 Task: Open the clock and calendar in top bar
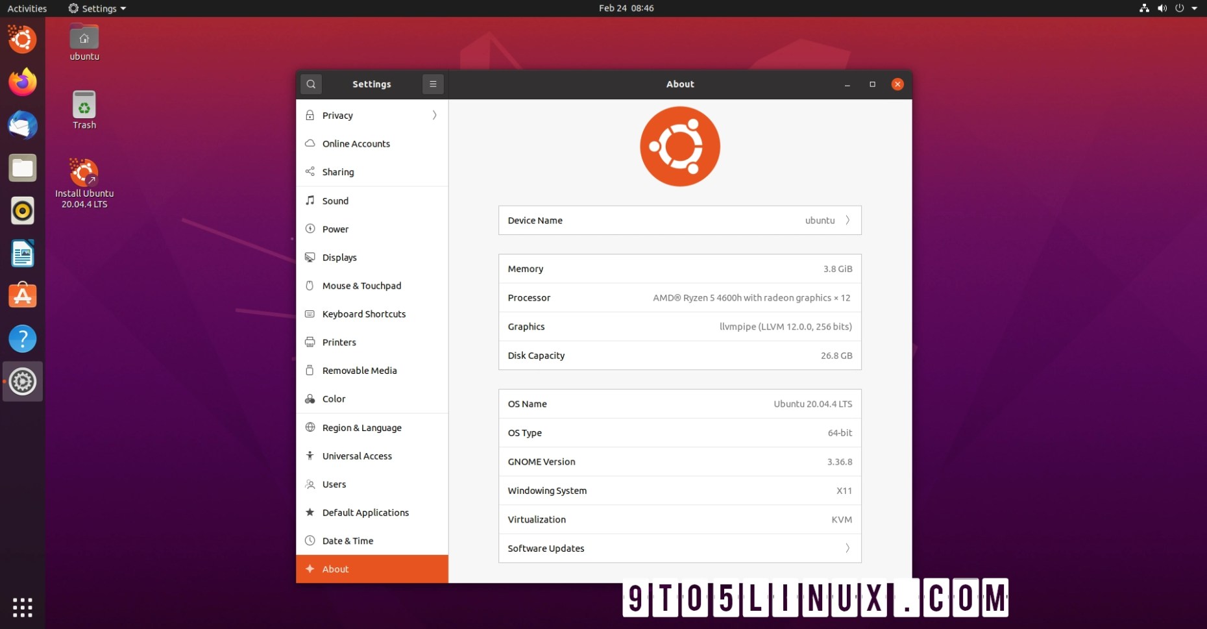click(x=626, y=8)
